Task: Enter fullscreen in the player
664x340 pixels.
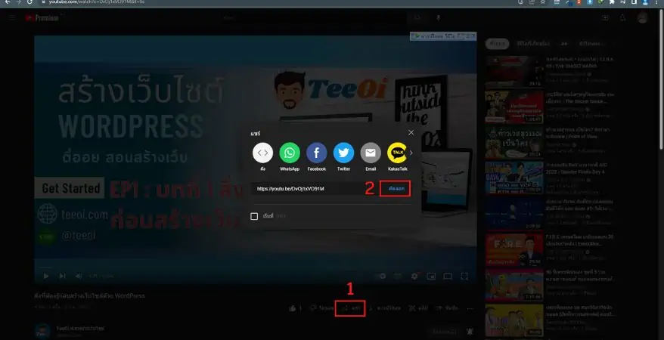Action: point(464,276)
